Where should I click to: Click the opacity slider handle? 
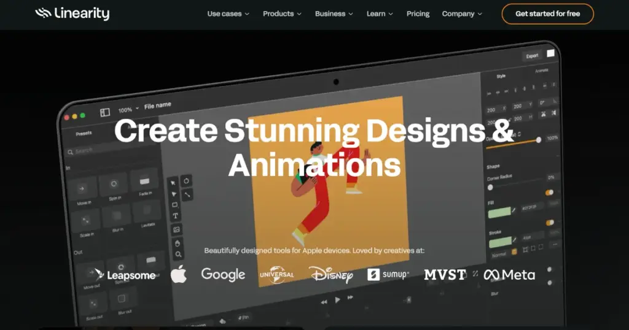point(538,140)
